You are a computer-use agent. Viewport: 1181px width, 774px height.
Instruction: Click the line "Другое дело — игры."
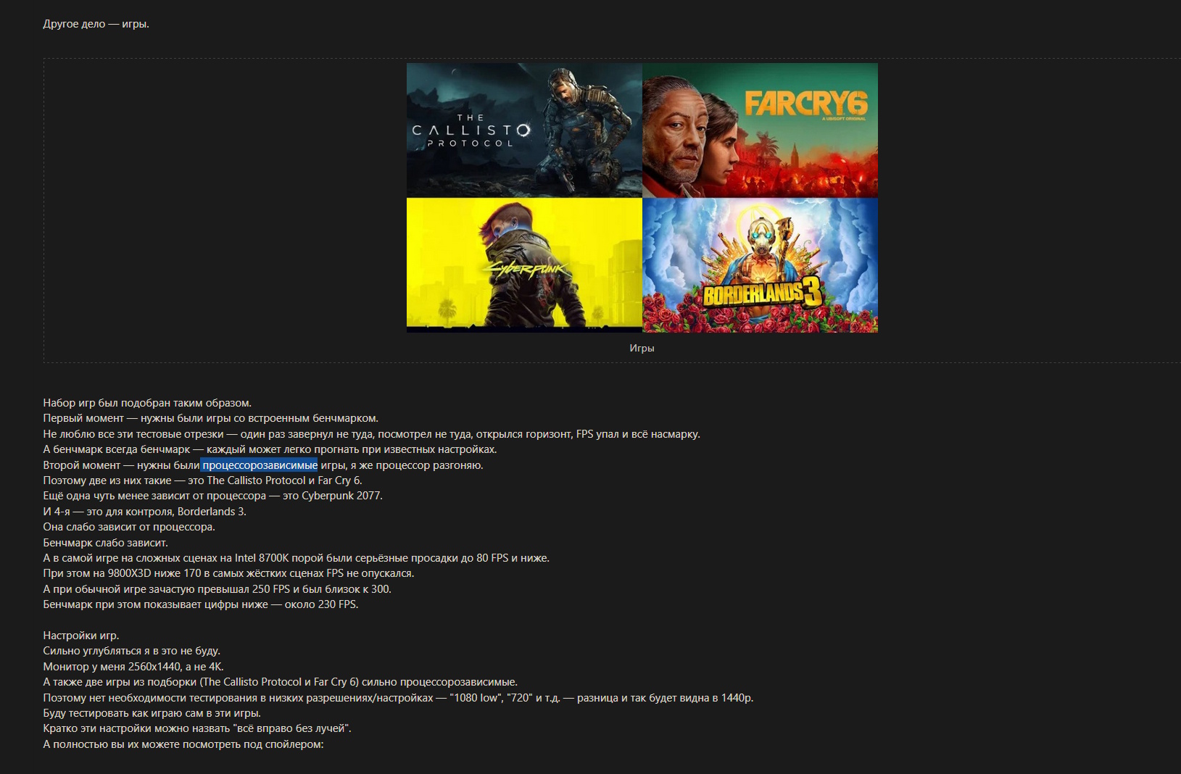pyautogui.click(x=96, y=24)
